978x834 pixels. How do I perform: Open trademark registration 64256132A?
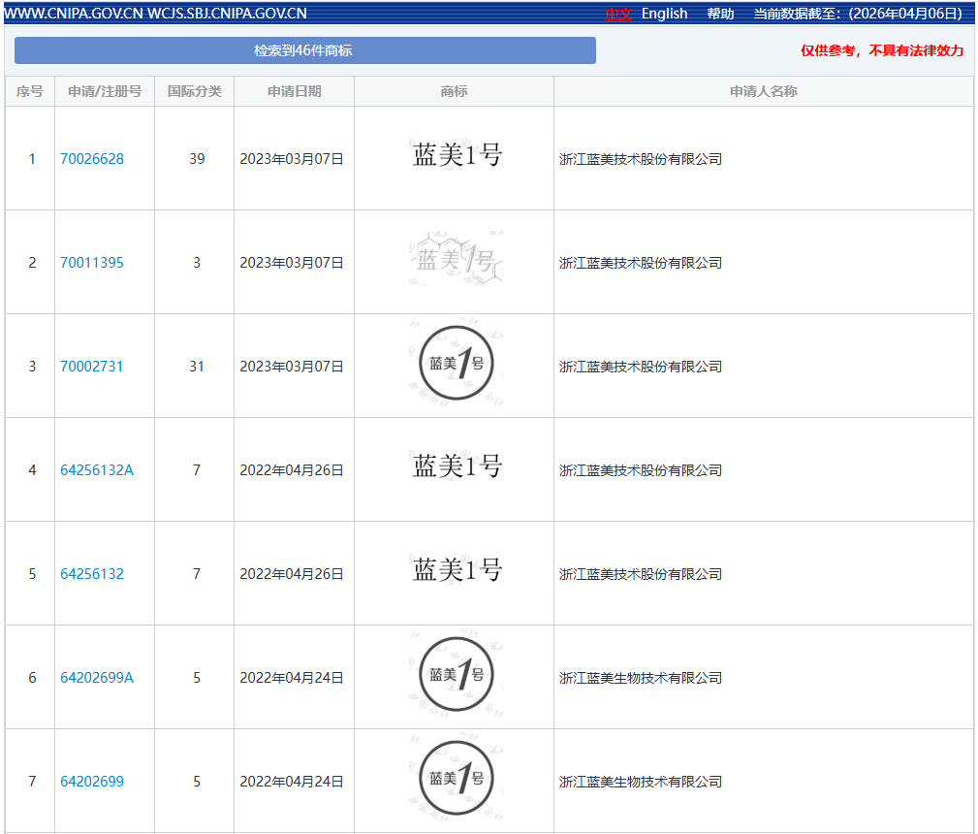point(97,469)
